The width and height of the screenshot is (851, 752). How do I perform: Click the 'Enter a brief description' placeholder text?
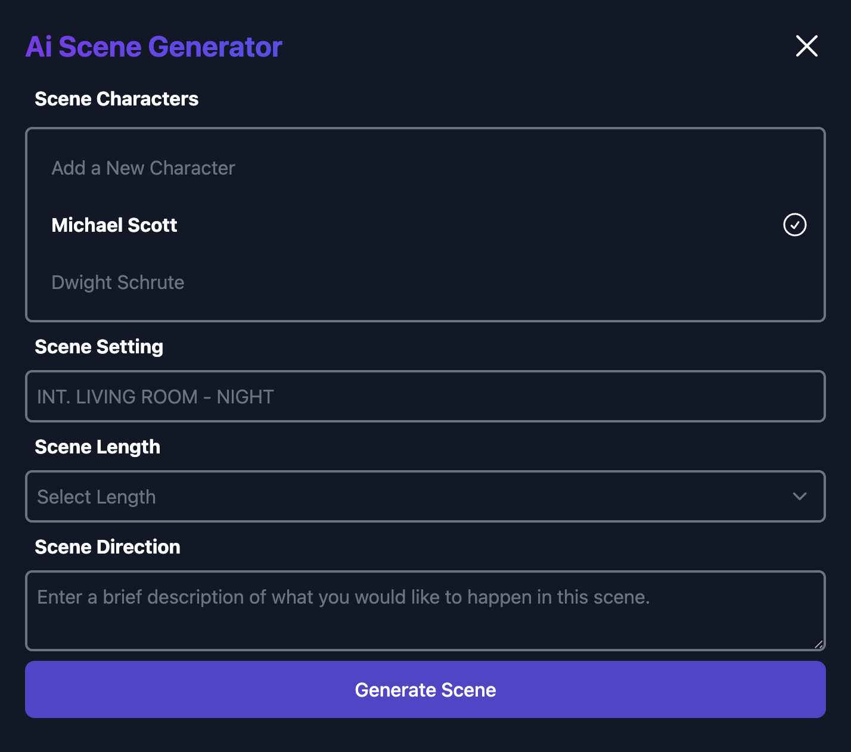[x=343, y=597]
